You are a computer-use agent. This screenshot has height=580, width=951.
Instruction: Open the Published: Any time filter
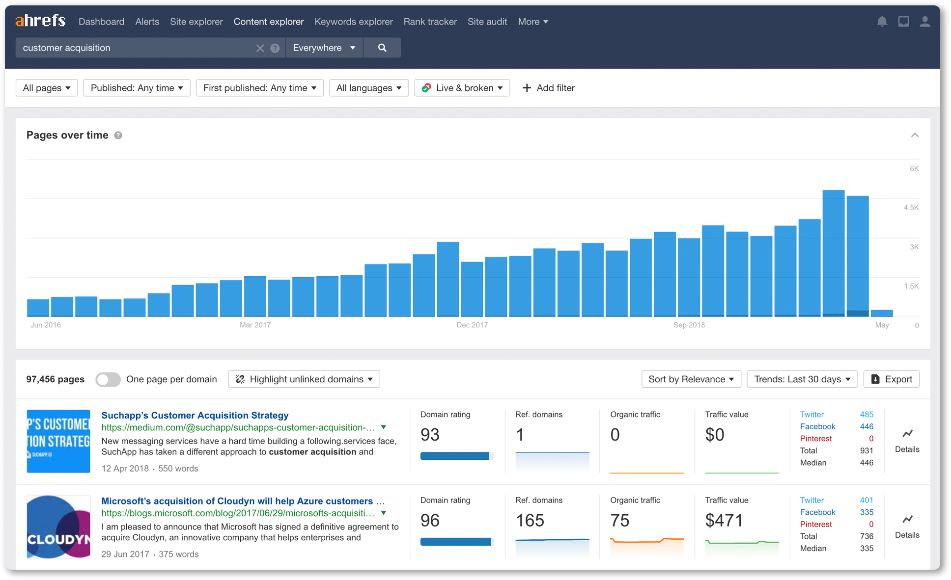(137, 88)
